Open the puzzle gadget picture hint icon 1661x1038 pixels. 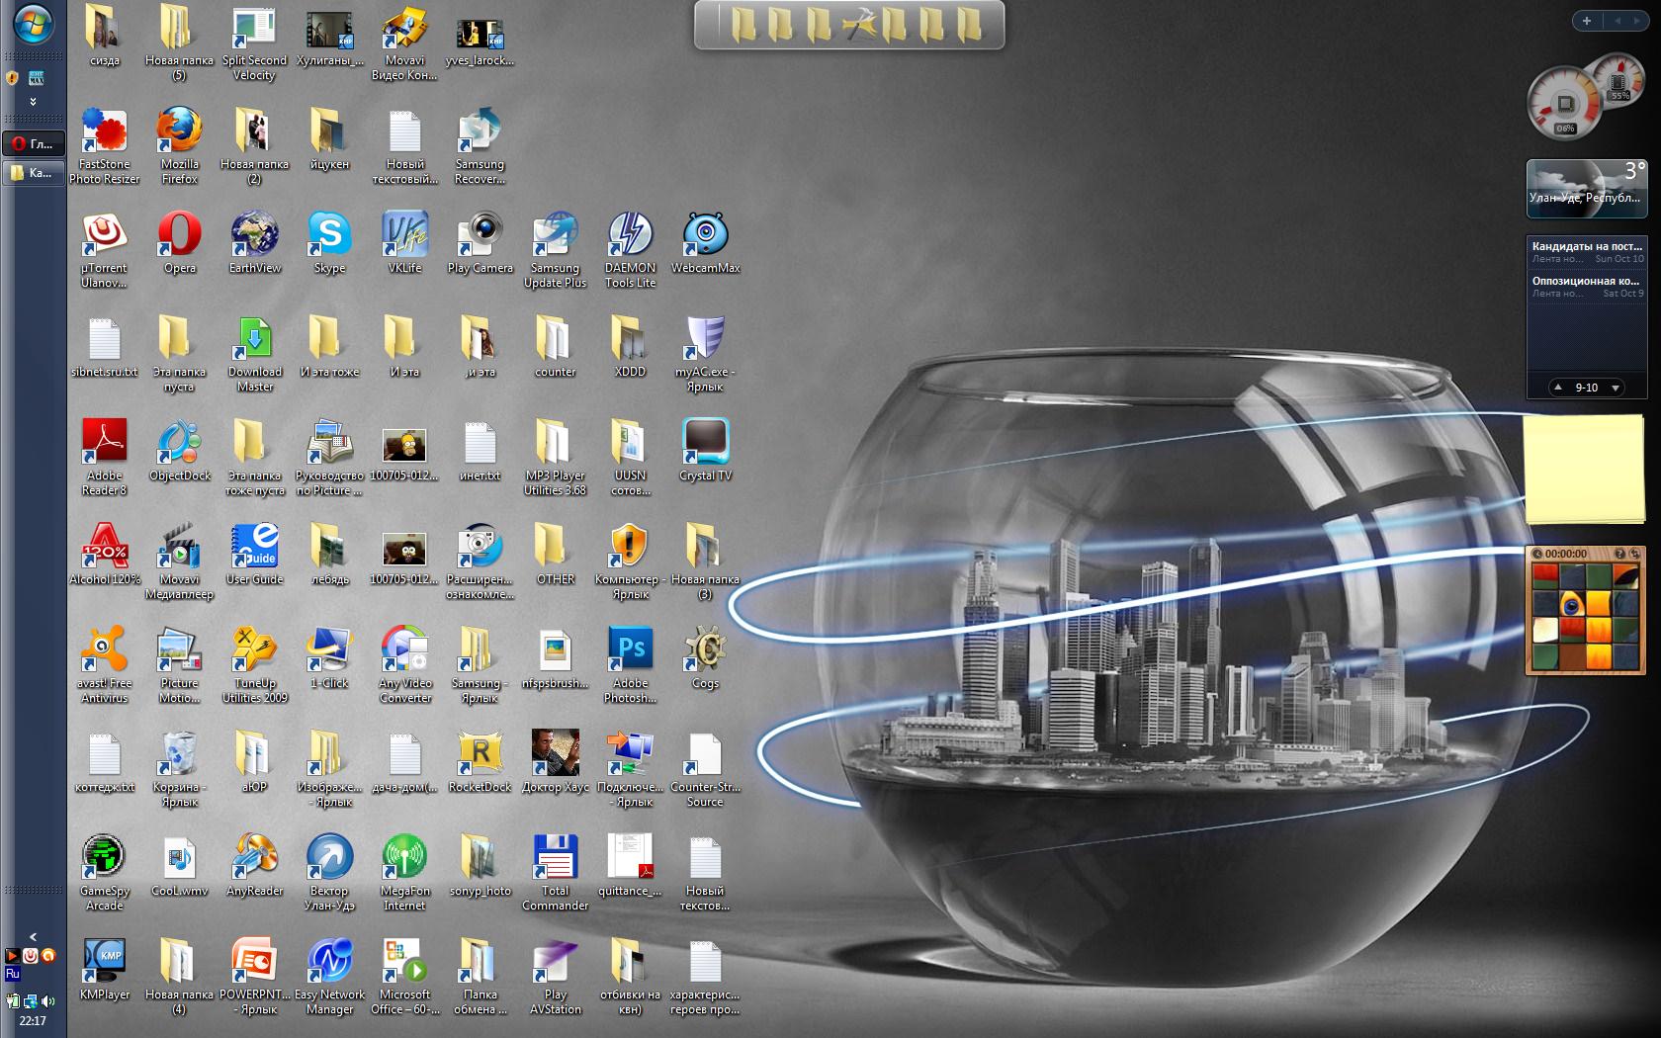pos(1620,554)
